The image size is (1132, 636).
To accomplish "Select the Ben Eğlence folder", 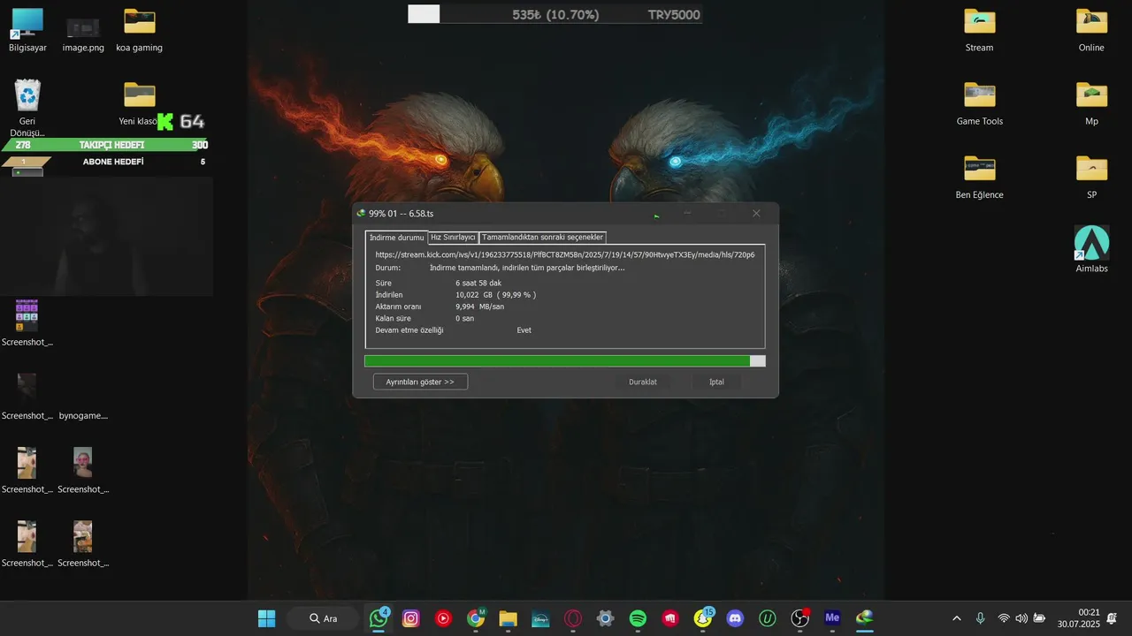I will coord(979,178).
